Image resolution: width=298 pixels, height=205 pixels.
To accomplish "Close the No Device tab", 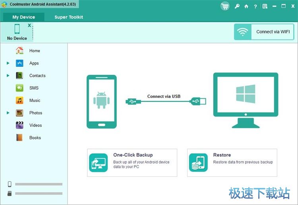I will coord(29,25).
